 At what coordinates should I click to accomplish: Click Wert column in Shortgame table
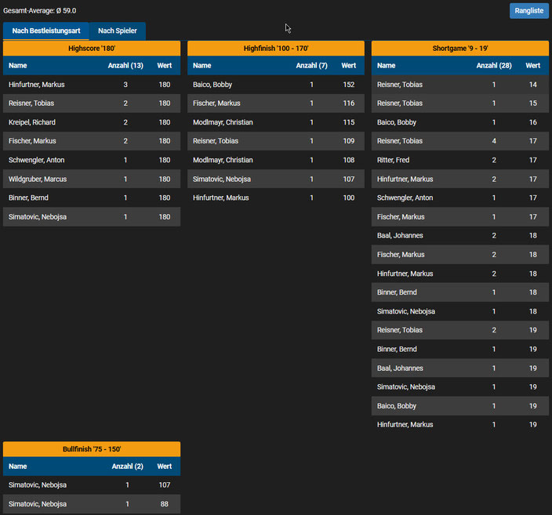(532, 66)
